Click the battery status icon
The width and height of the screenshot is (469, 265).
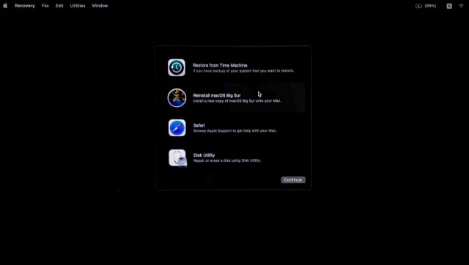[418, 6]
